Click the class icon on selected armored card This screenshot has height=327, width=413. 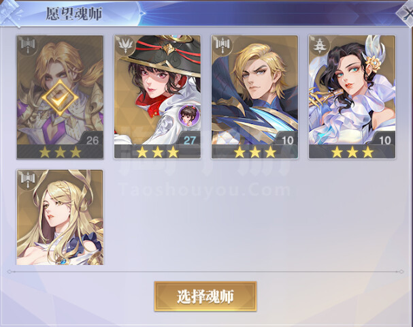click(28, 46)
